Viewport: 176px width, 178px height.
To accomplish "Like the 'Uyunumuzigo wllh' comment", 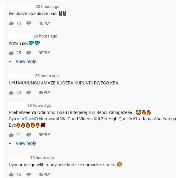I will click(x=11, y=175).
